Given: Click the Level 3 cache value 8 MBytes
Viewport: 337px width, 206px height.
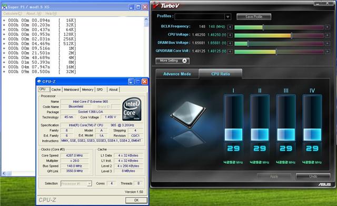Looking at the screenshot, I should [128, 171].
